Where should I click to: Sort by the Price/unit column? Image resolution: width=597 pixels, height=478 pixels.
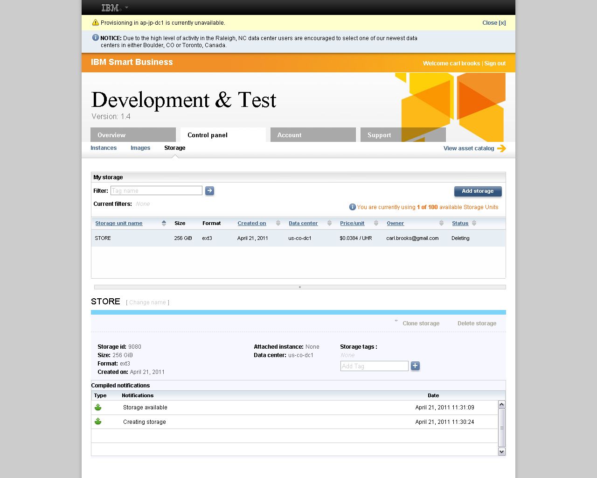pos(352,223)
